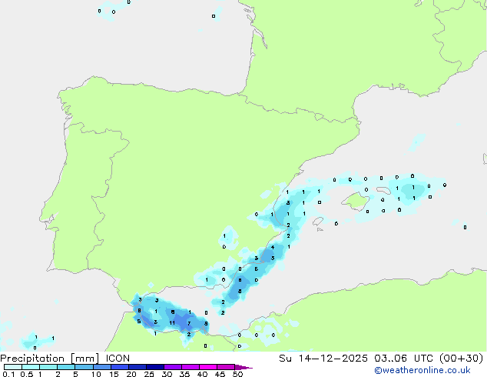Click the '7' precipitation value on the map
Screen dimensions: 487x377
coord(189,323)
